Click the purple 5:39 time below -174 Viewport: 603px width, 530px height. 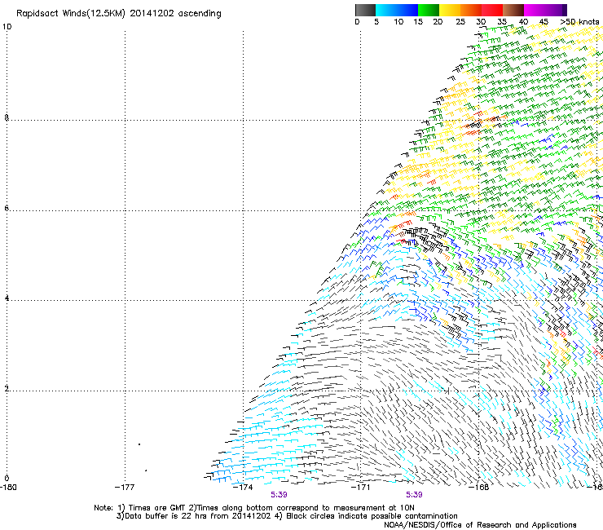click(x=279, y=495)
